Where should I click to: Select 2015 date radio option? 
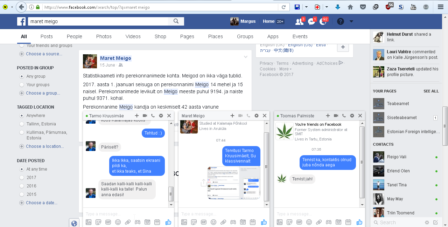22,194
